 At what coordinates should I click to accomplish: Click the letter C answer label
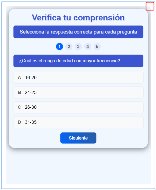(19, 107)
